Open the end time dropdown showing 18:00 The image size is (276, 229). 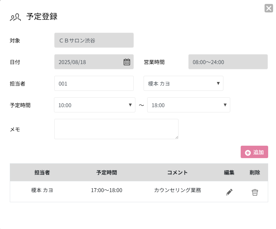pyautogui.click(x=188, y=105)
